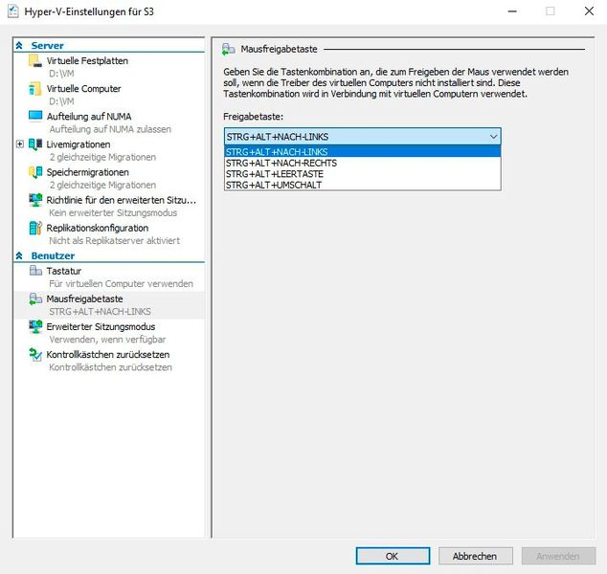Select Mausfreigabetaste in the sidebar
Screen dimensions: 607x574
[84, 298]
